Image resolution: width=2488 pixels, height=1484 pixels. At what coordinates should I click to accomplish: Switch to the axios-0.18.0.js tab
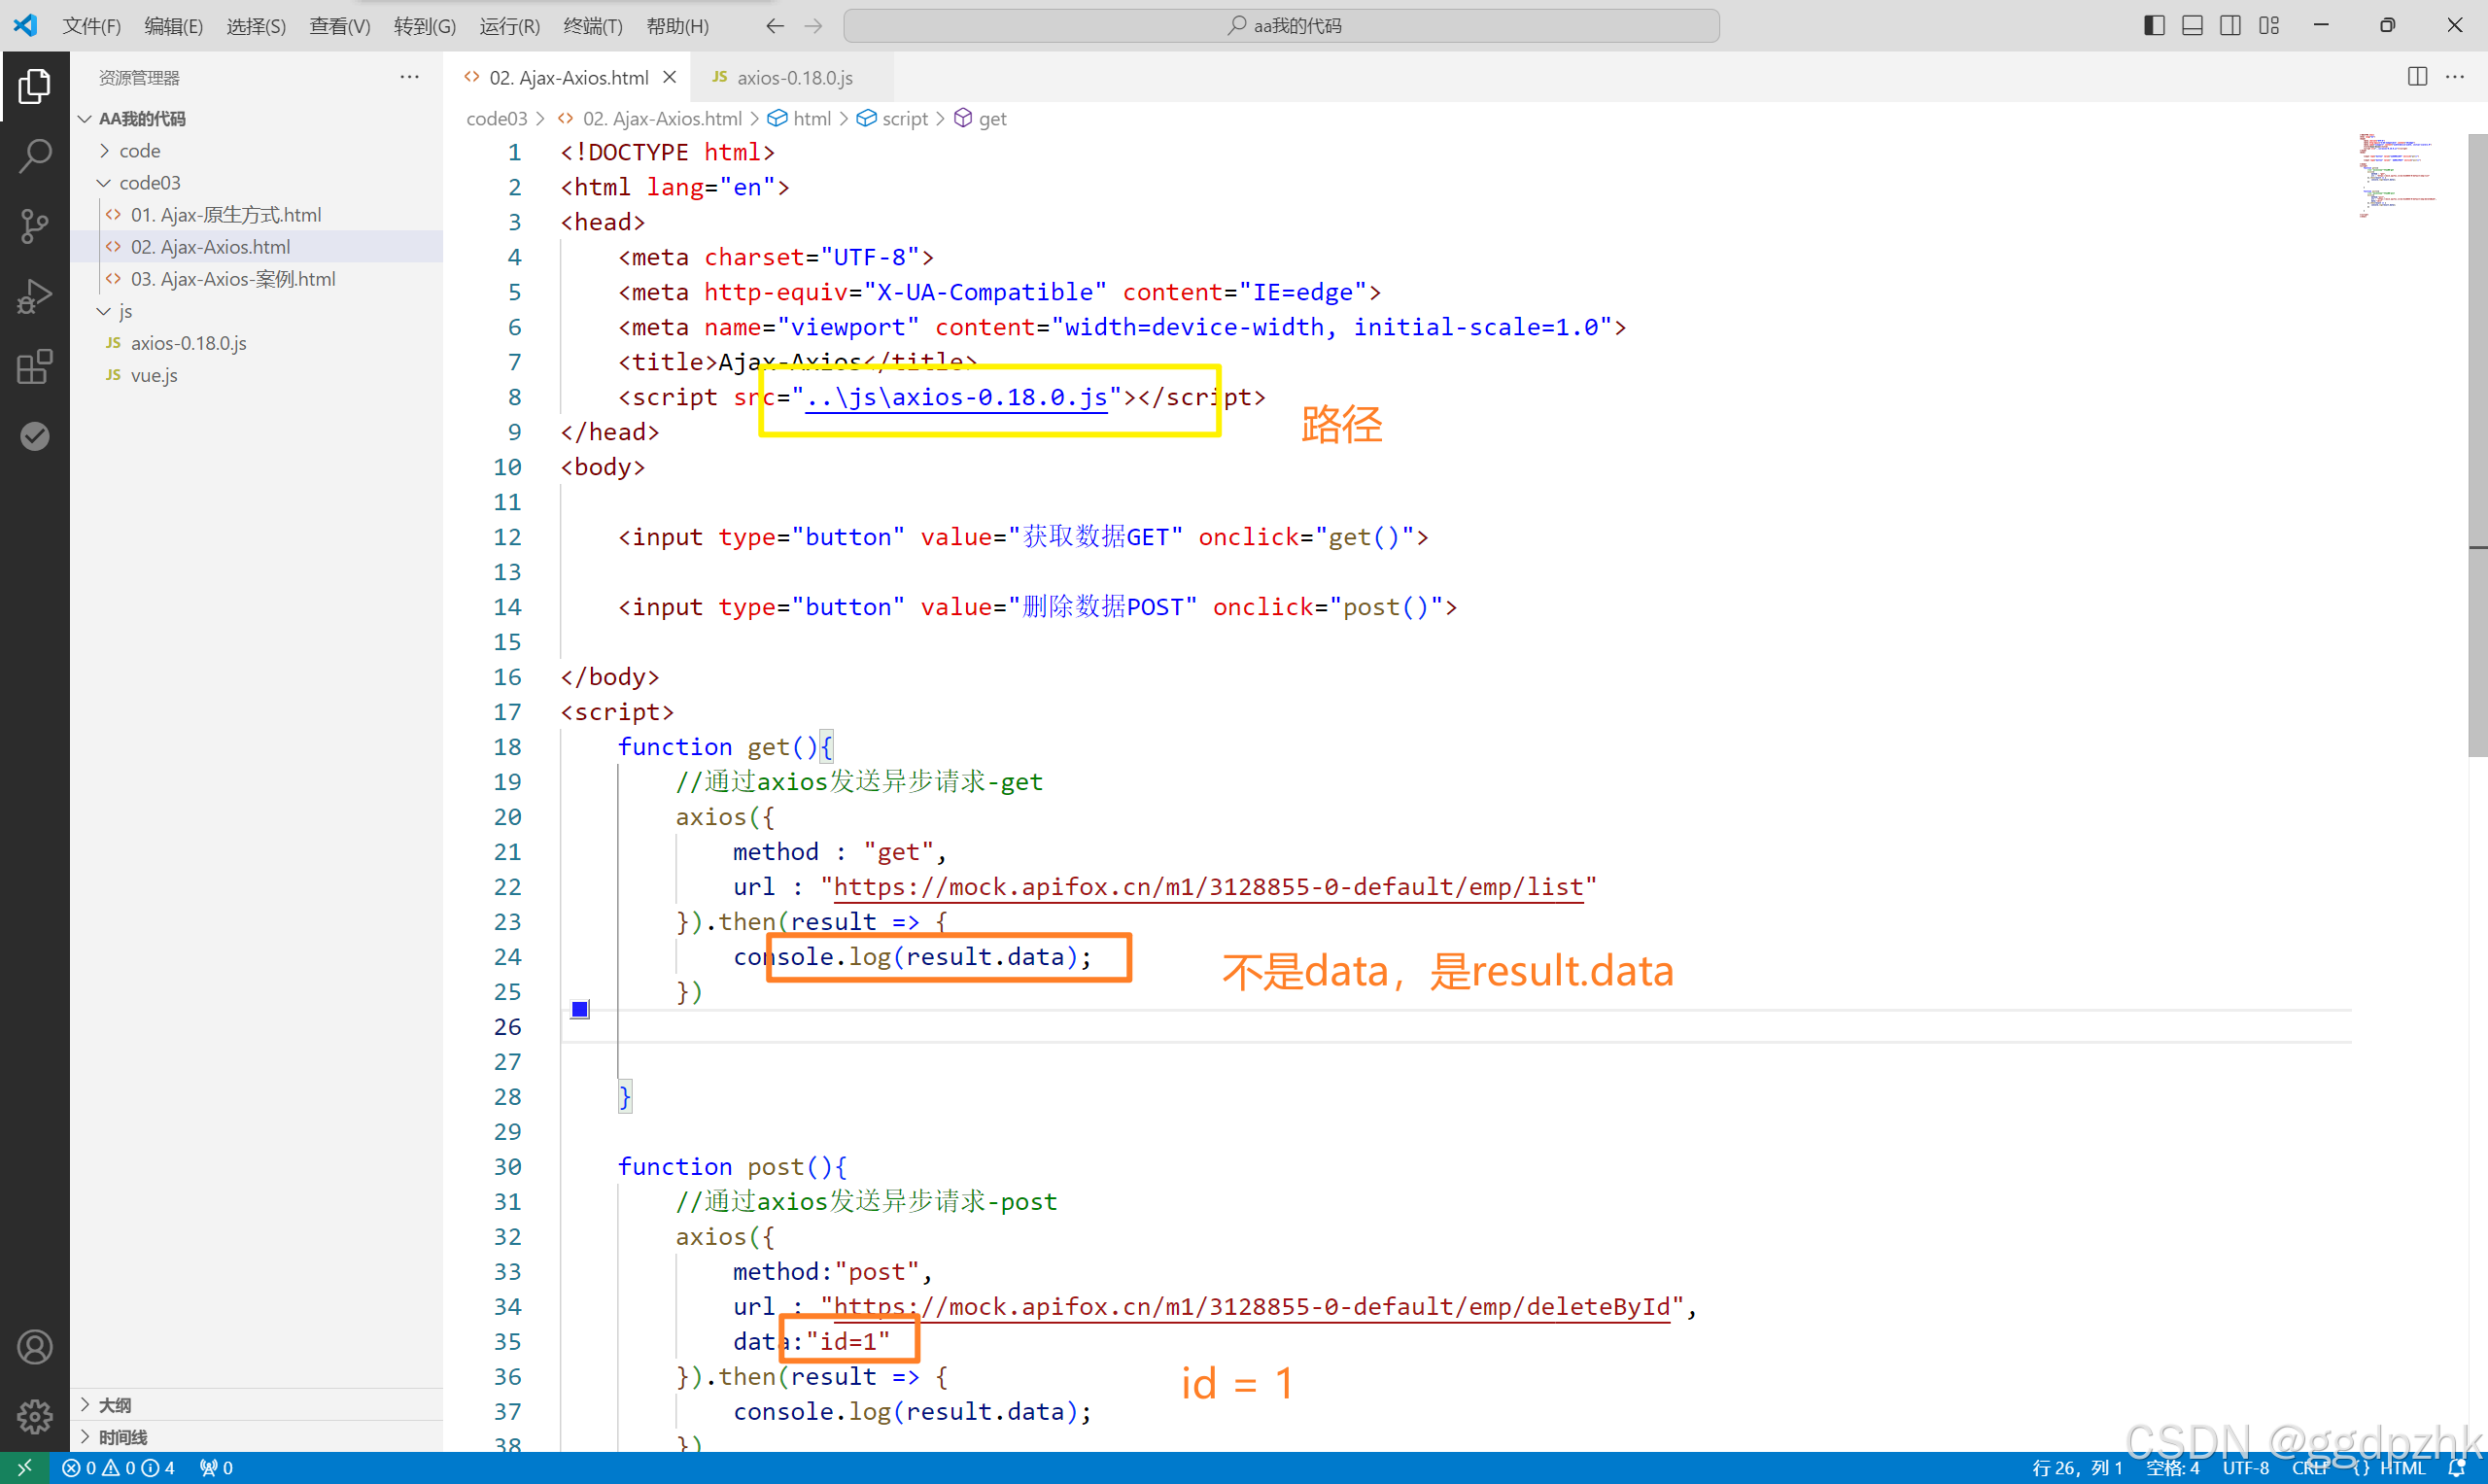click(794, 77)
